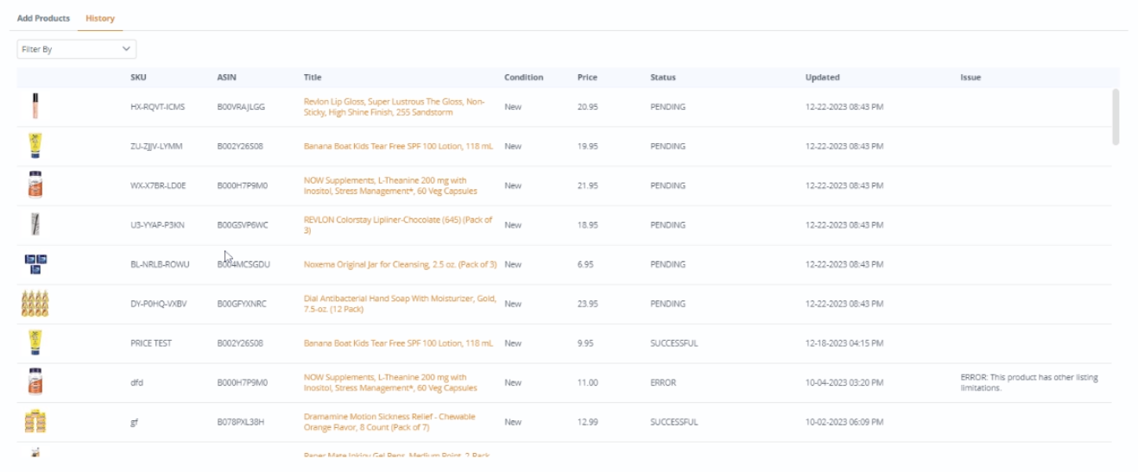Switch to the Add Products tab
The height and width of the screenshot is (472, 1138).
(x=43, y=18)
